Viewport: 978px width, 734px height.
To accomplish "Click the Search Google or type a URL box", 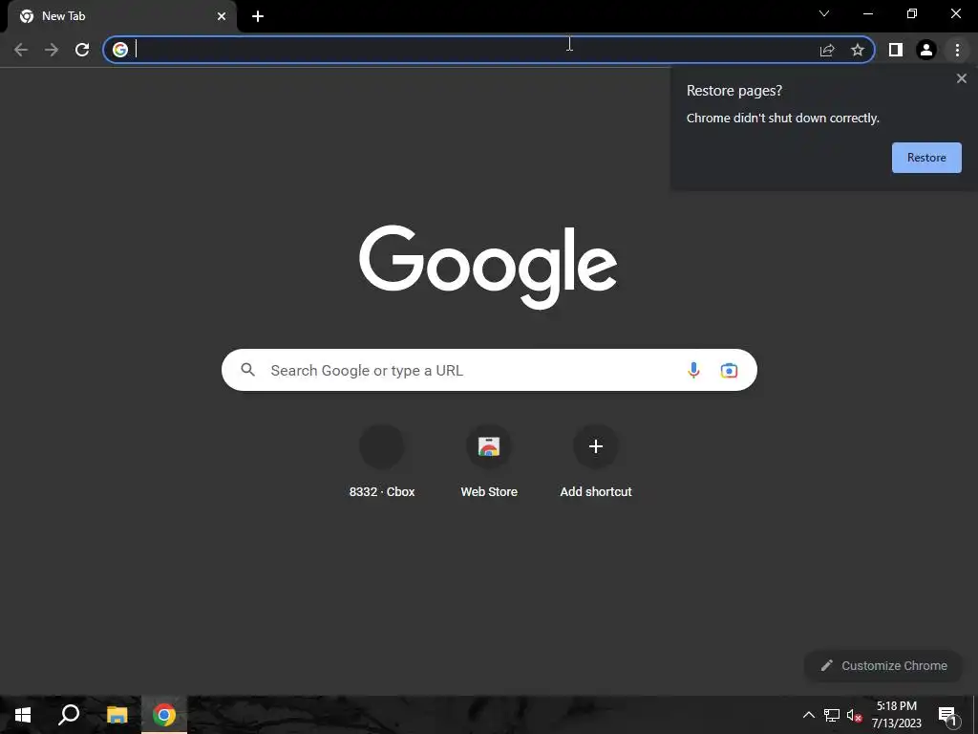I will [489, 370].
